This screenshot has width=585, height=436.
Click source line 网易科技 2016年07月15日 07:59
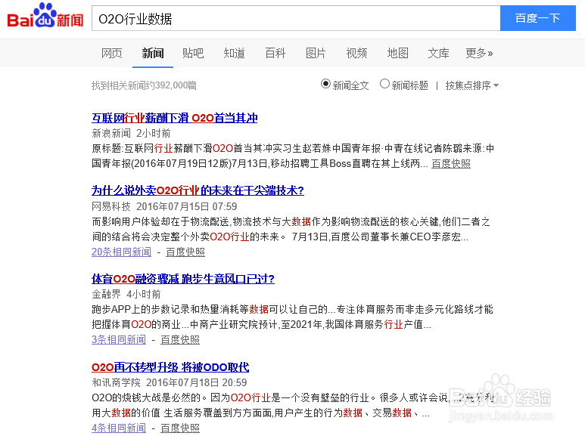[164, 206]
